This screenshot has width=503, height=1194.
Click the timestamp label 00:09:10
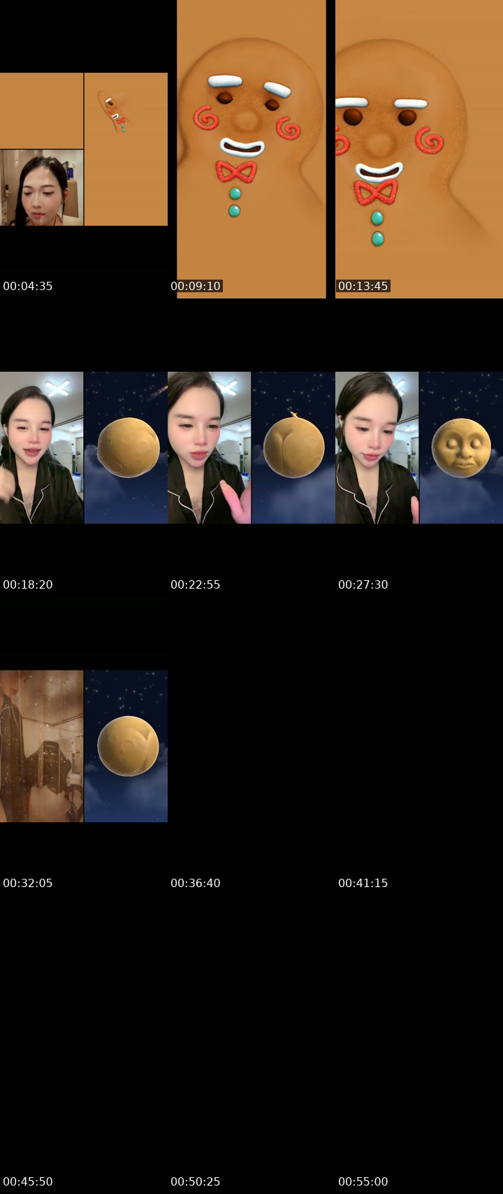pyautogui.click(x=196, y=286)
